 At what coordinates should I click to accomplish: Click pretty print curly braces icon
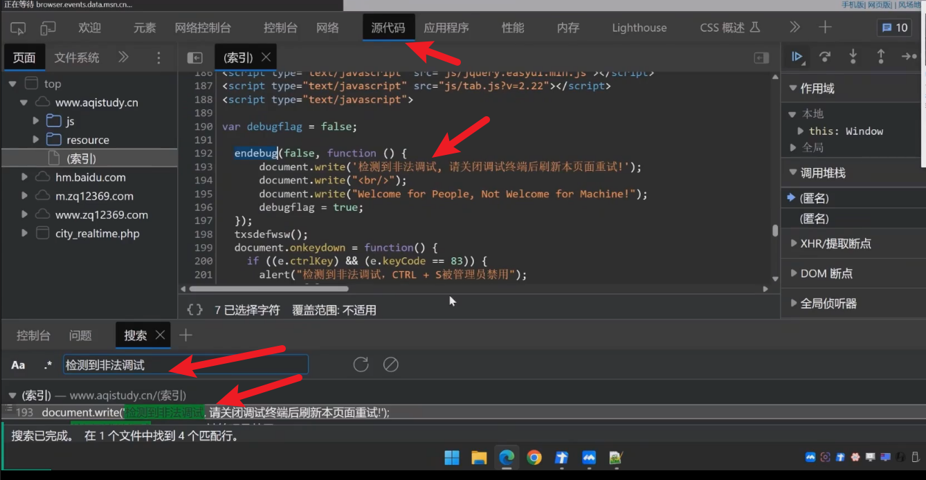(194, 310)
